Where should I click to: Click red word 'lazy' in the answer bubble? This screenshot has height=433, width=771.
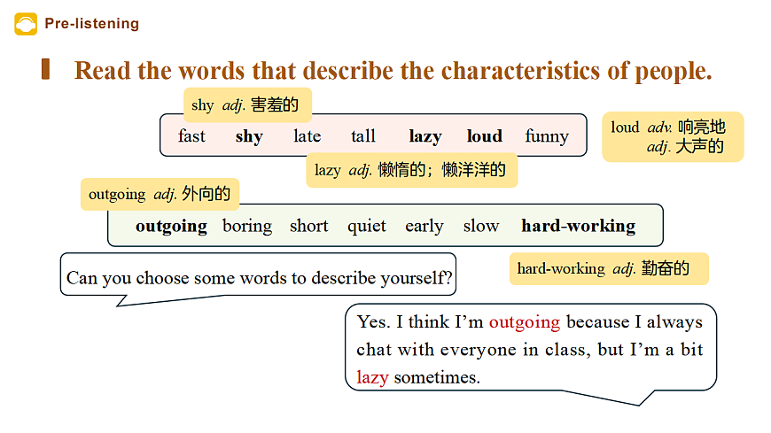tap(372, 377)
